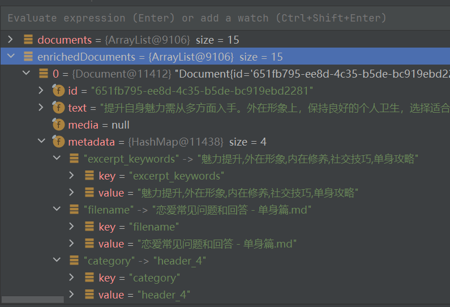Expand key = "category" node
Viewport: 450px width, 307px height.
tap(72, 277)
